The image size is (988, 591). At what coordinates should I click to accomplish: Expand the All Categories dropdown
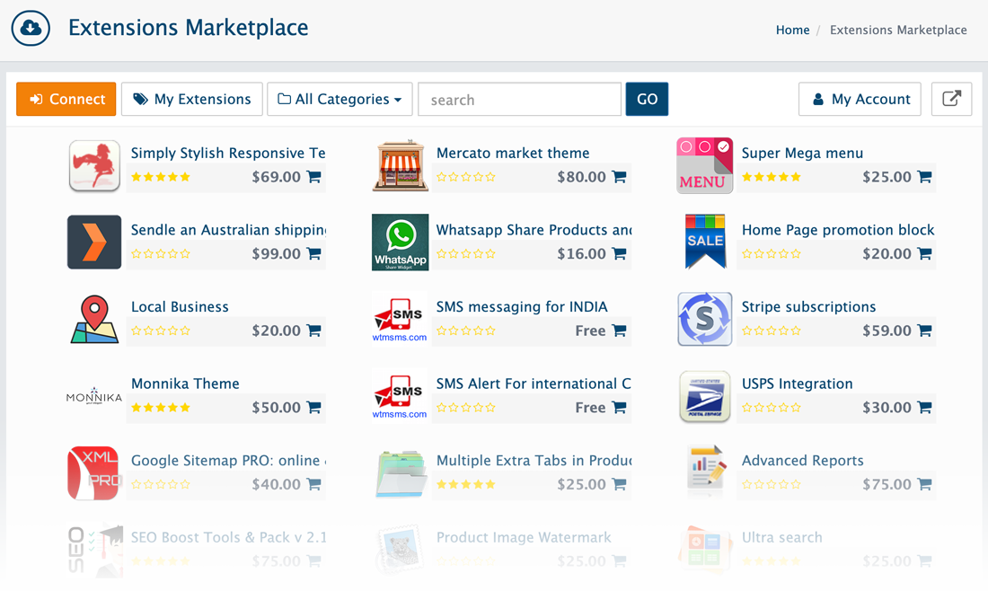click(x=340, y=99)
